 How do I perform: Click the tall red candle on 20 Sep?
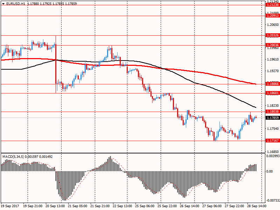tap(56, 64)
